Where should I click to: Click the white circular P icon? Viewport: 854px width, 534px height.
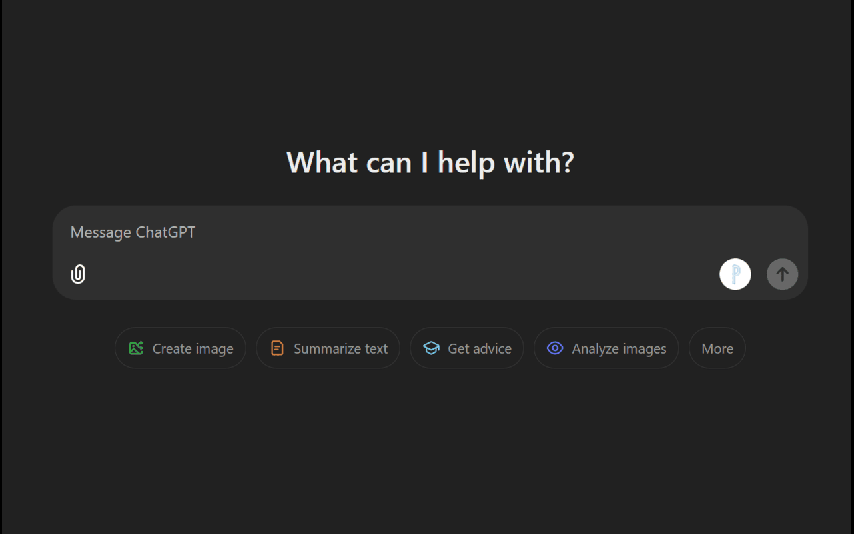[735, 274]
